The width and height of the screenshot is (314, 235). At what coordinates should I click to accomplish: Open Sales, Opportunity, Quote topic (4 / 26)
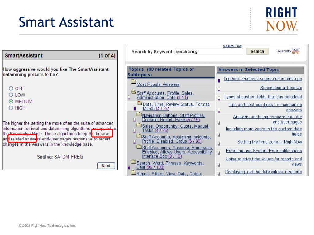point(176,128)
